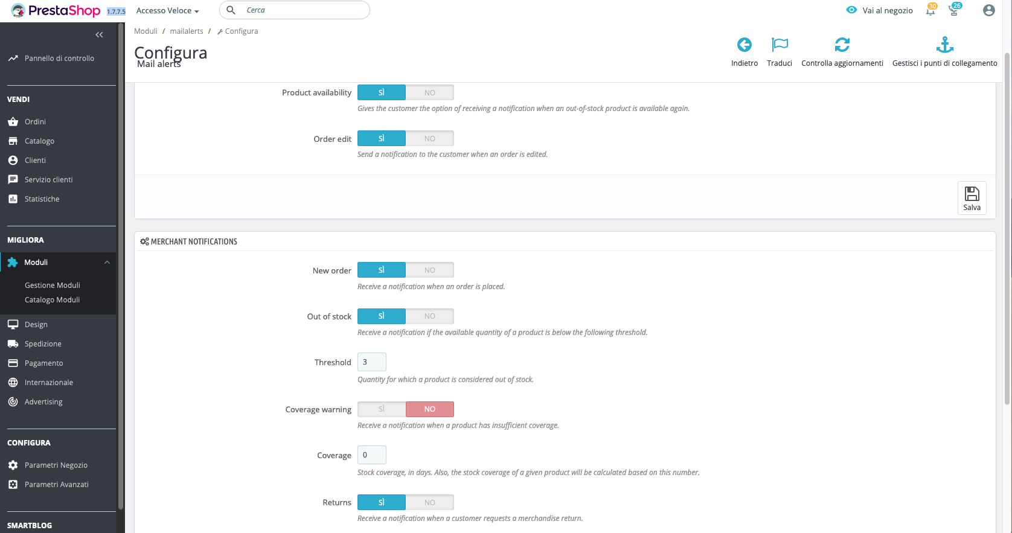Image resolution: width=1012 pixels, height=533 pixels.
Task: Click the Vai al negozio link
Action: tap(880, 10)
